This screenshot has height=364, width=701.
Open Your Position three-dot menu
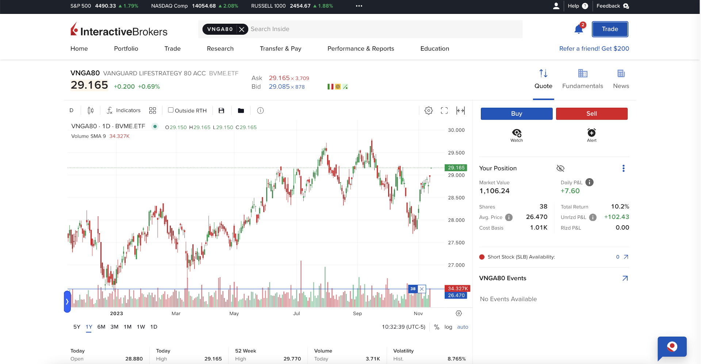pos(623,168)
